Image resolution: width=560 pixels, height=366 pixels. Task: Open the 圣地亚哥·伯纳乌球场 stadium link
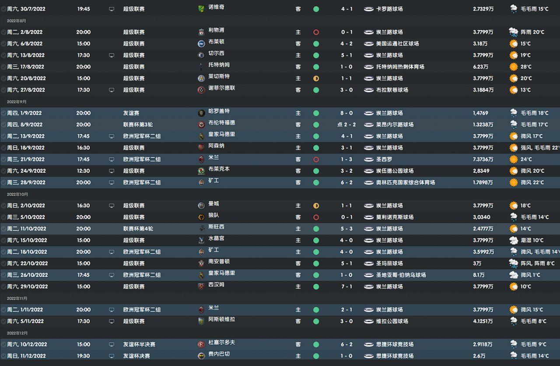coord(401,275)
